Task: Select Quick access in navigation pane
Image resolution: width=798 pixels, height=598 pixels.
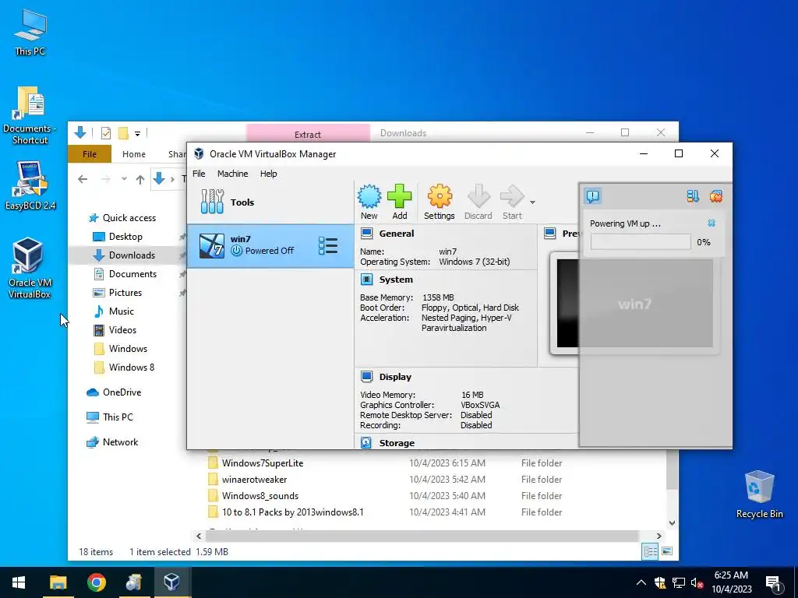Action: tap(129, 218)
